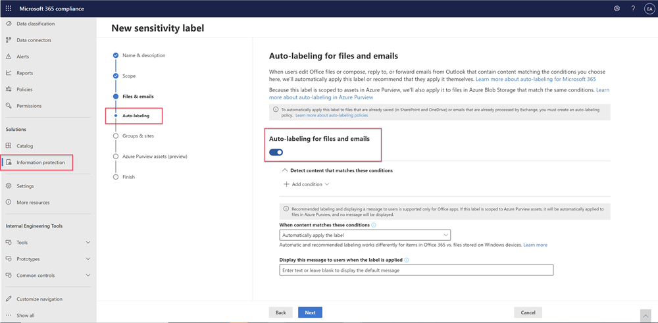Open the Add condition dropdown chevron

click(x=327, y=184)
